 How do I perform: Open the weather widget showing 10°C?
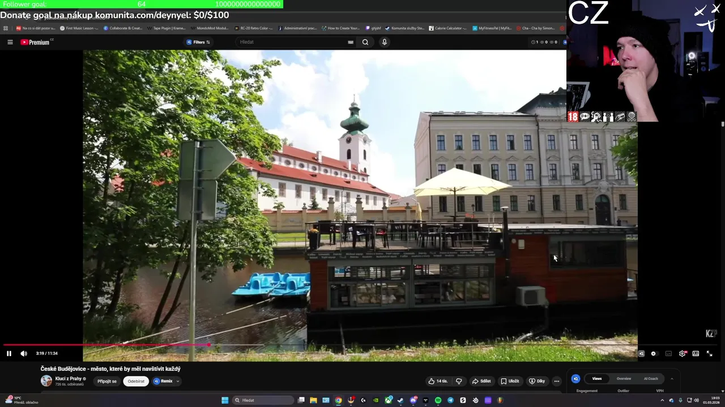(x=23, y=400)
